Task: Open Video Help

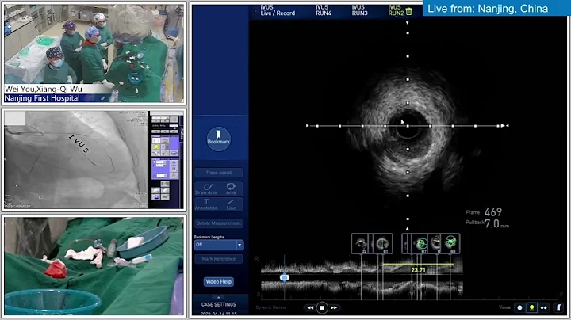Action: coord(219,281)
